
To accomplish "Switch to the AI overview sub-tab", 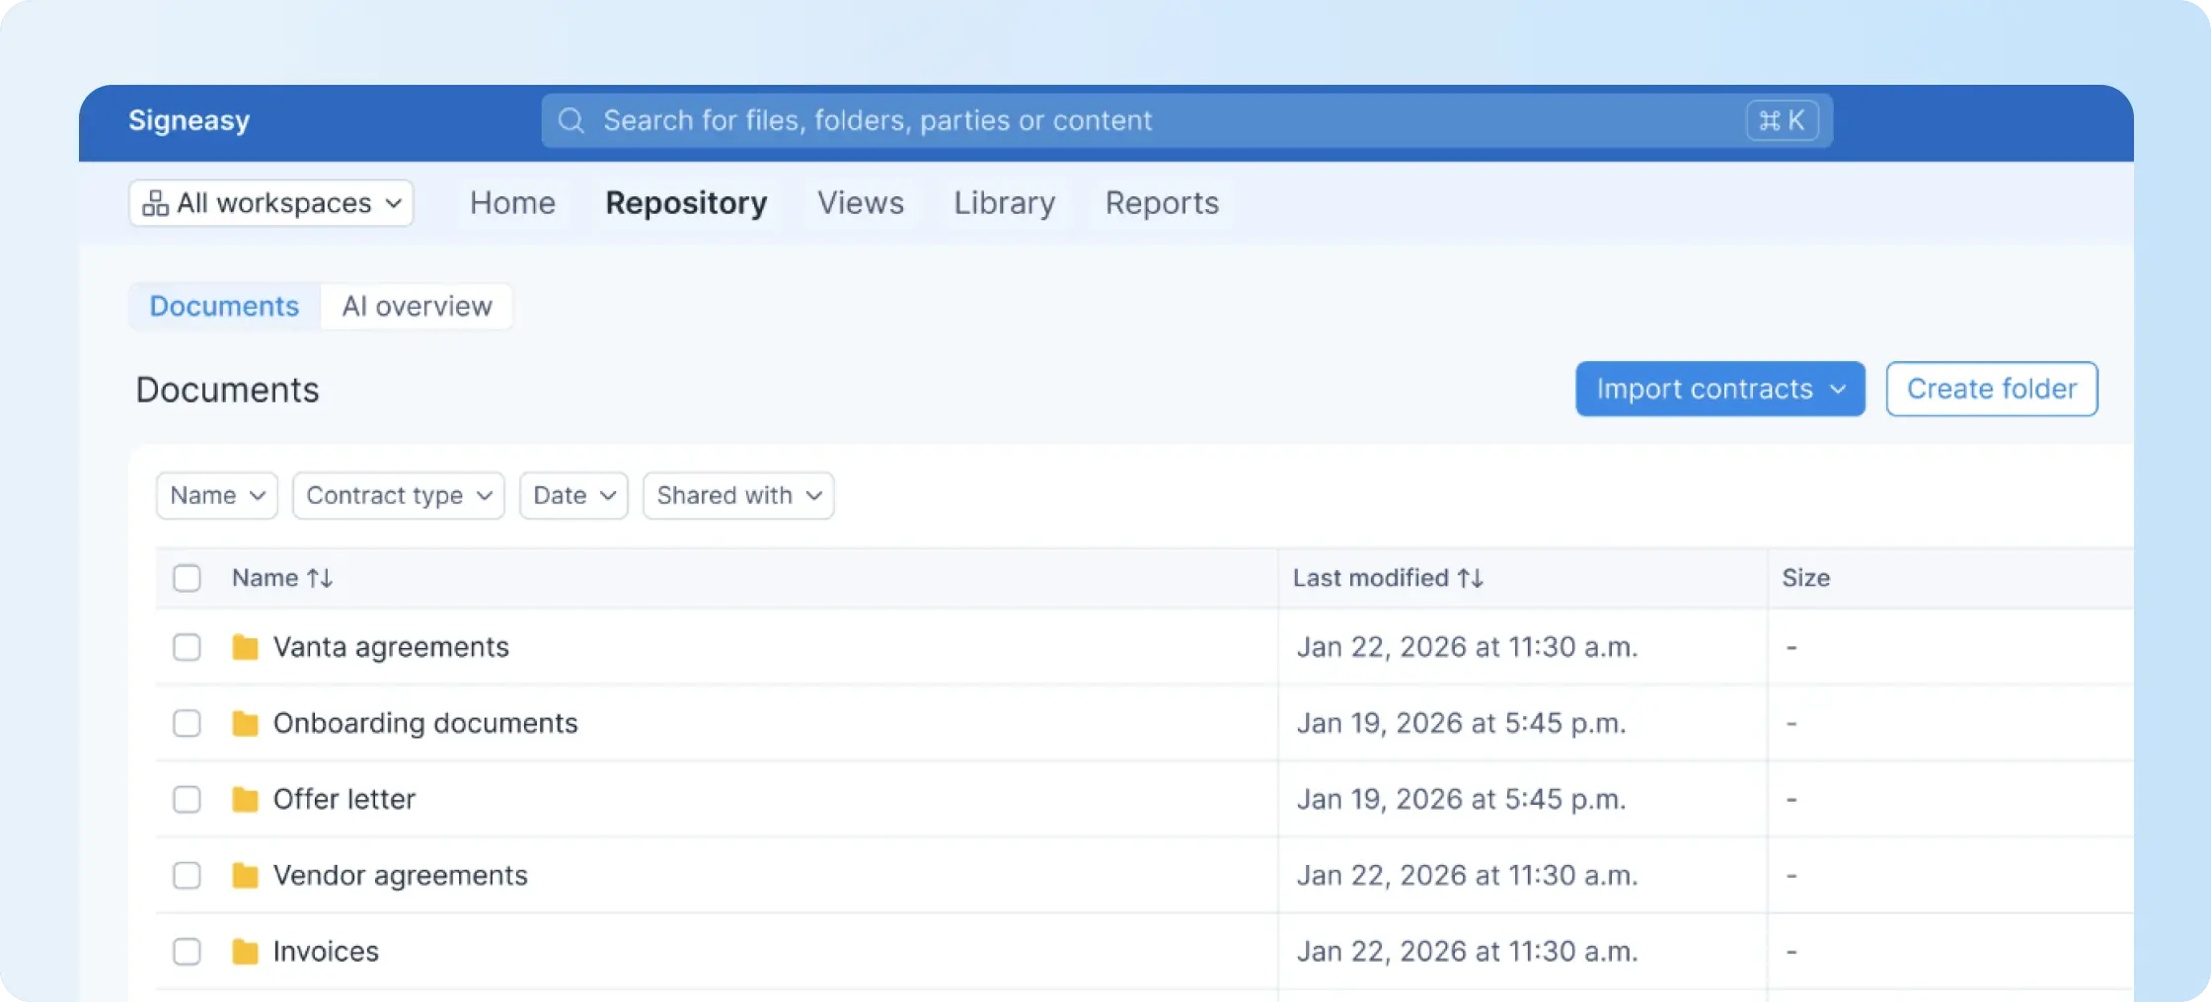I will point(418,307).
